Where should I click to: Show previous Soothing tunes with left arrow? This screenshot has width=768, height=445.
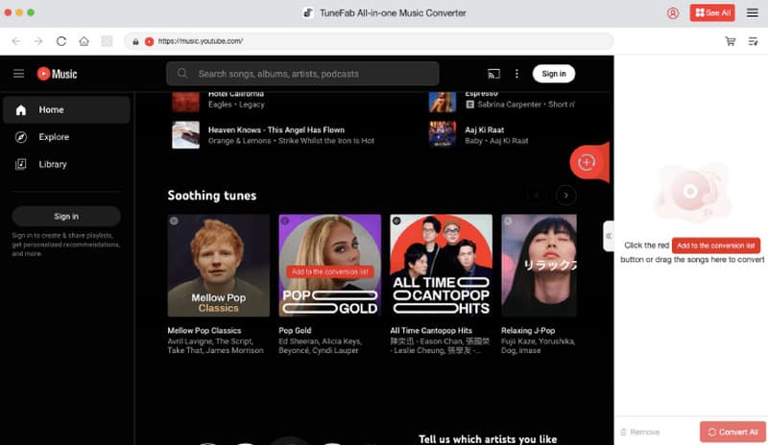(537, 196)
